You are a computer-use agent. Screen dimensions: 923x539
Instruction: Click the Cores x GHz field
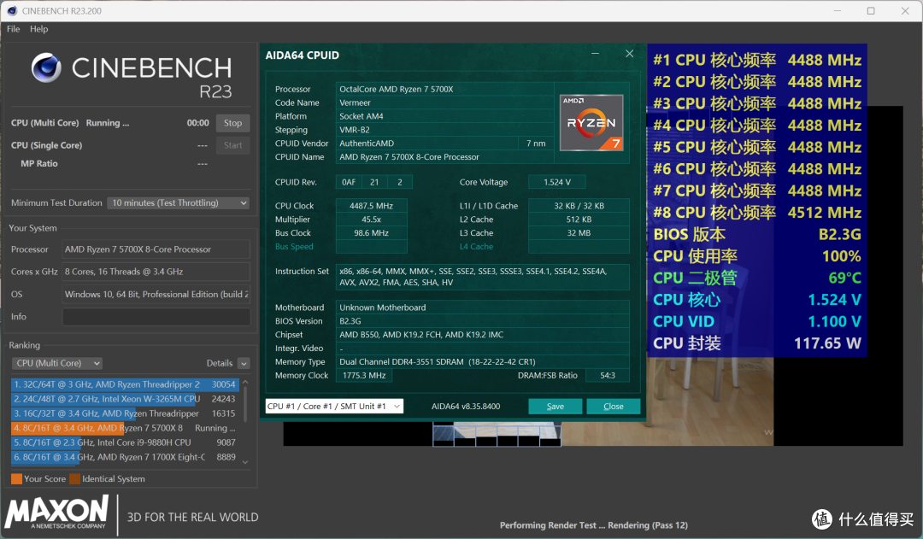coord(156,272)
